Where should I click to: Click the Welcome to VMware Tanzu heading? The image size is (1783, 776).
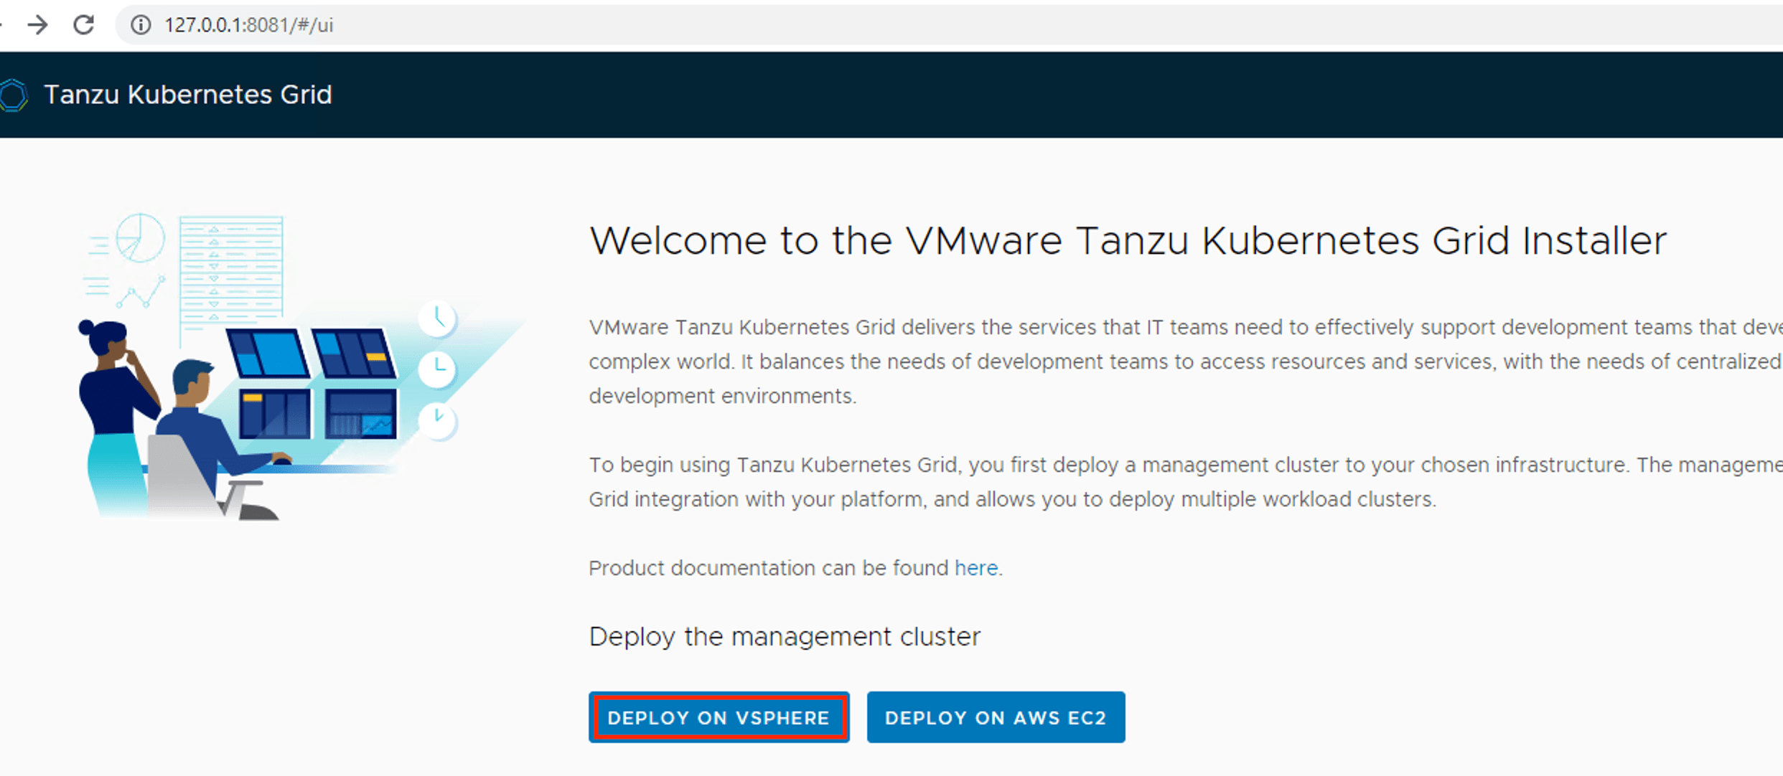(1127, 241)
